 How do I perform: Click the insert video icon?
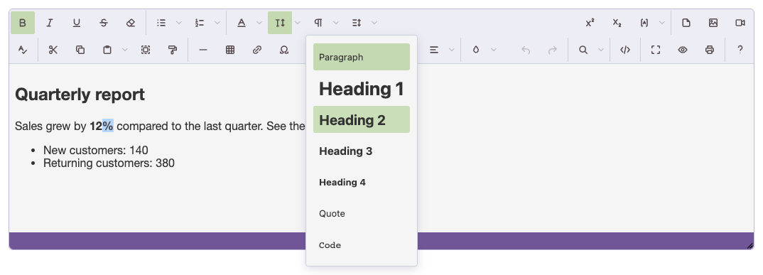(740, 23)
